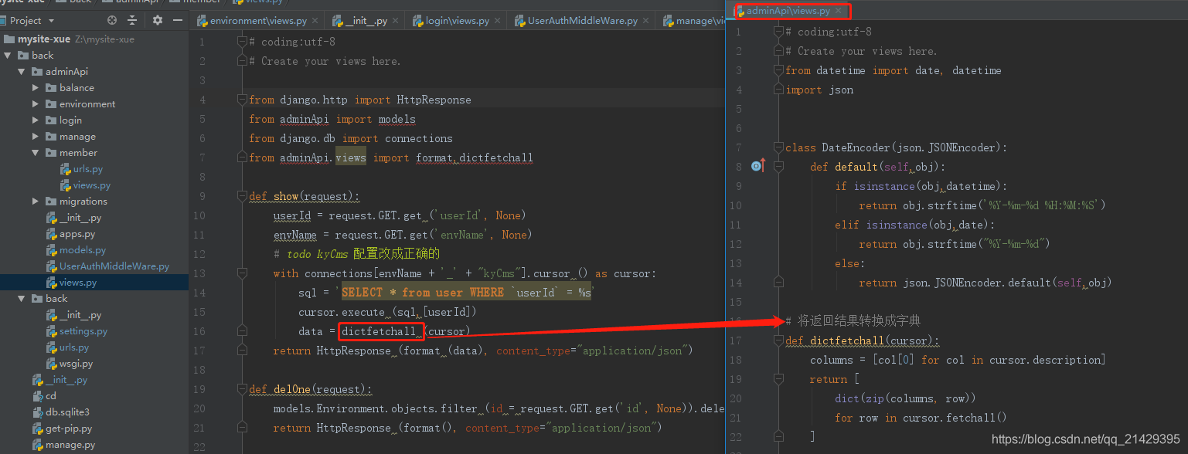Switch to the login\views.py tab
Screen dimensions: 1188x454
[455, 20]
